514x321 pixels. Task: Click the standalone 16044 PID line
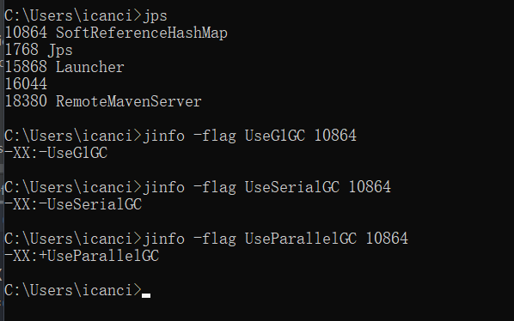[x=26, y=84]
